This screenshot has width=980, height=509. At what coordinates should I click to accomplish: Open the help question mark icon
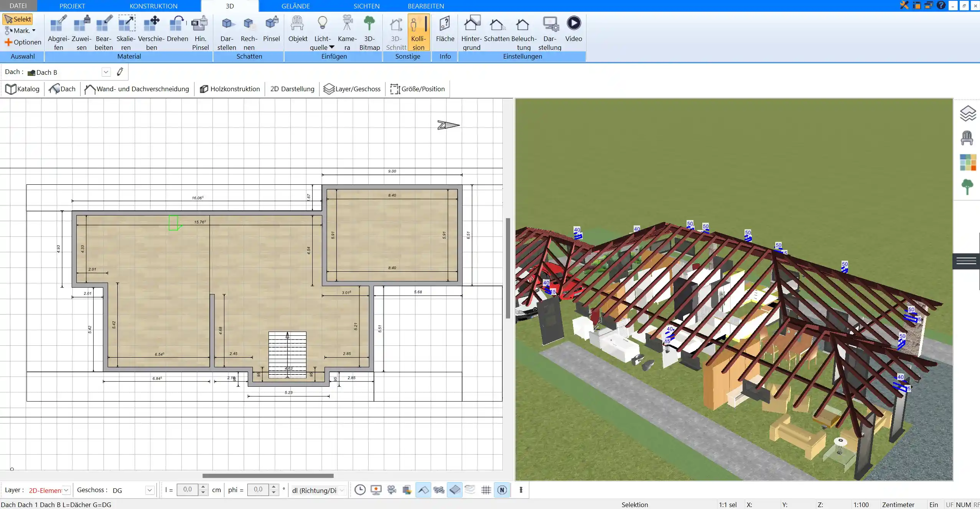(x=941, y=5)
